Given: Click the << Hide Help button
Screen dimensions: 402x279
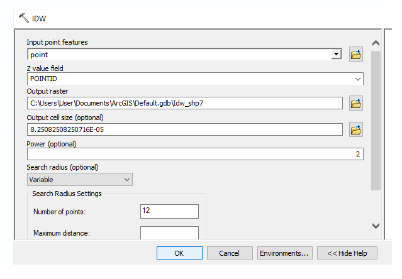Looking at the screenshot, I should point(347,253).
